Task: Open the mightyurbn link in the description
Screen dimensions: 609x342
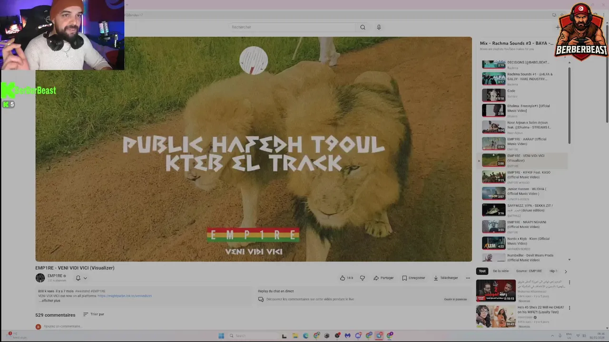Action: coord(125,296)
